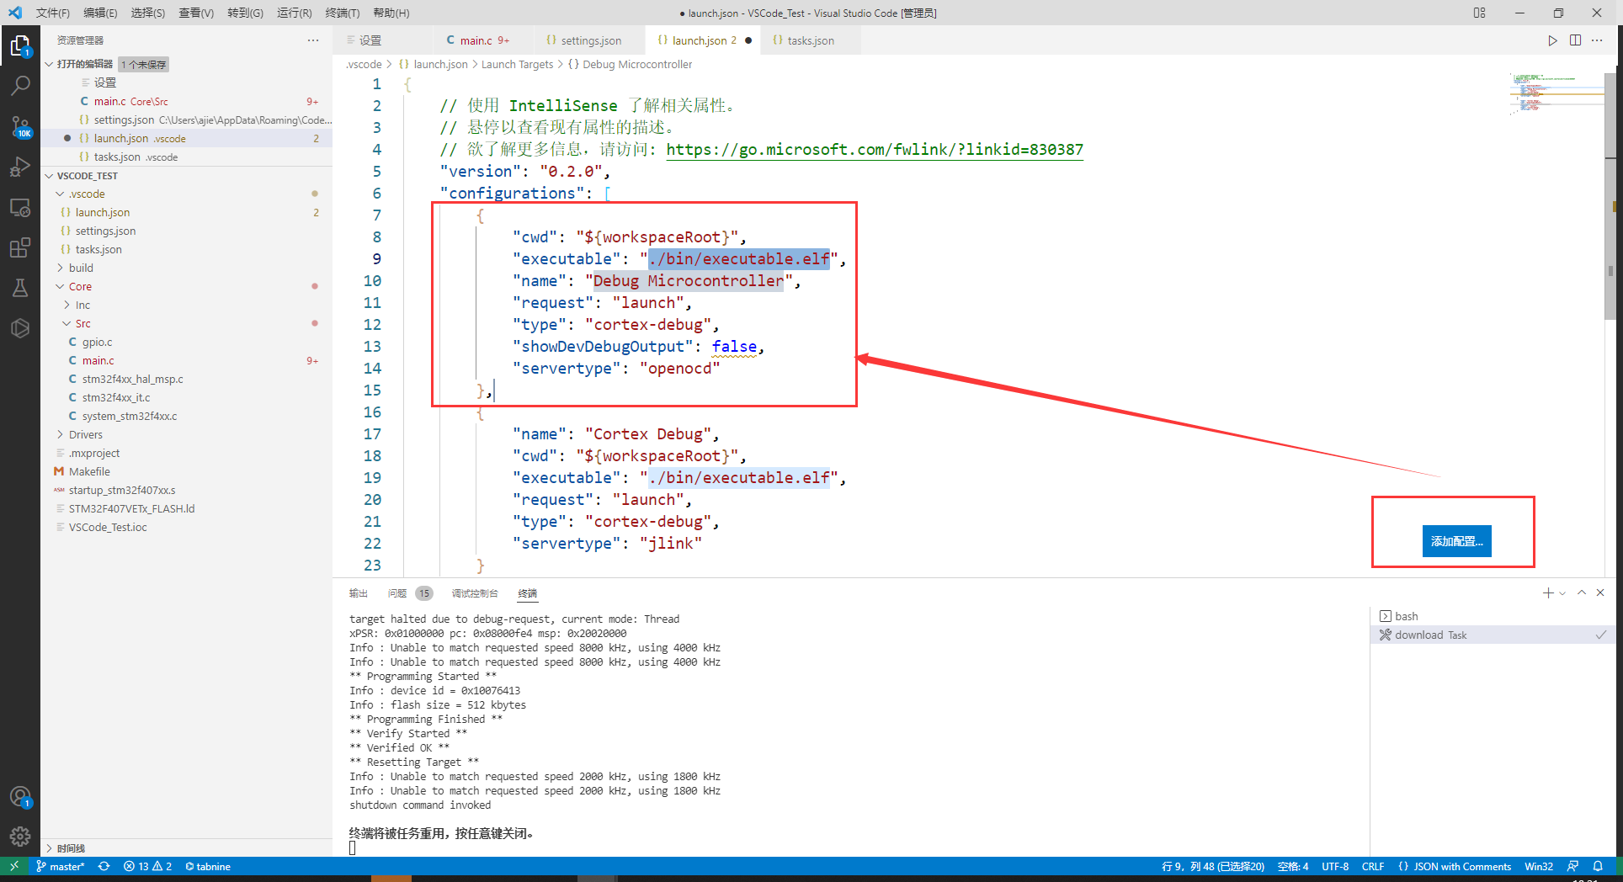Open the Extensions view icon

point(19,247)
